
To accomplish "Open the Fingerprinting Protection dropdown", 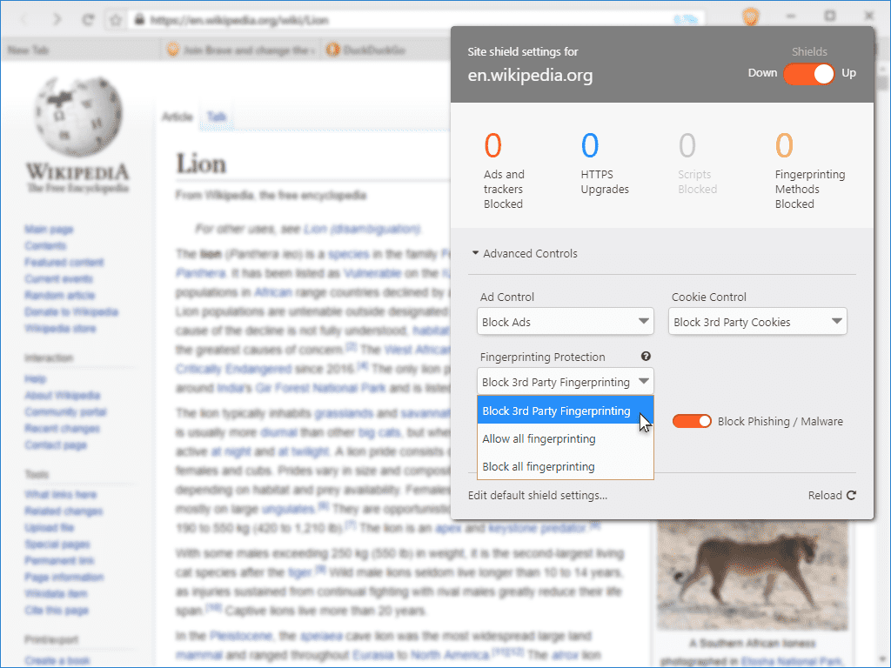I will [x=566, y=382].
